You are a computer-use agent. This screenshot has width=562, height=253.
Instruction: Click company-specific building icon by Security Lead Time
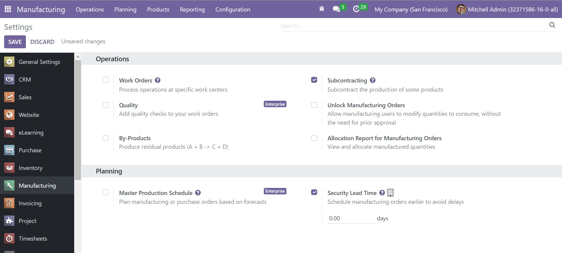[390, 193]
